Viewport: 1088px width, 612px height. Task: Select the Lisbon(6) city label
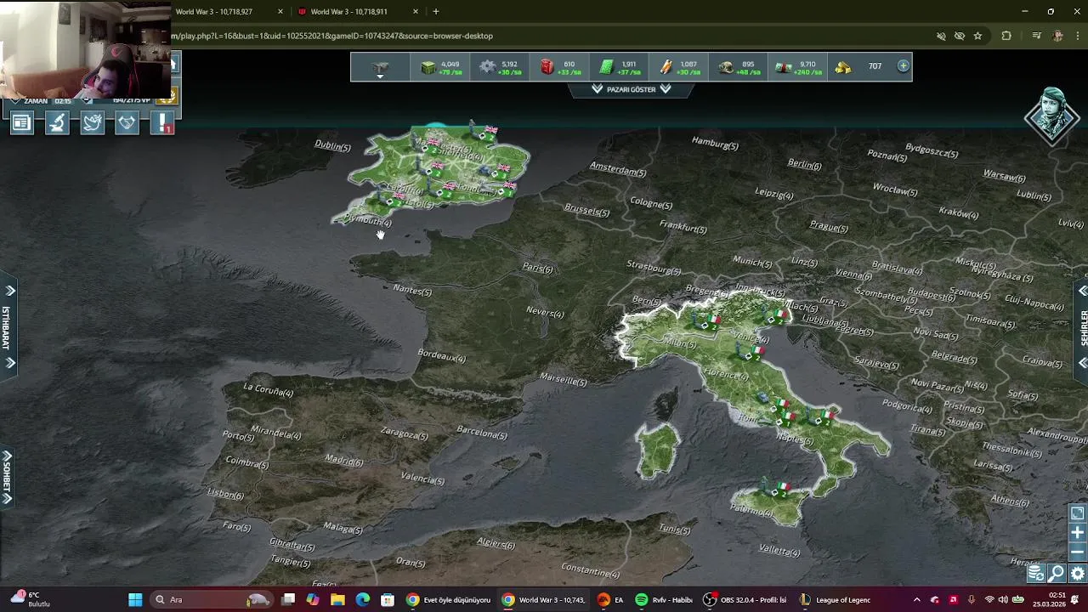click(x=225, y=494)
